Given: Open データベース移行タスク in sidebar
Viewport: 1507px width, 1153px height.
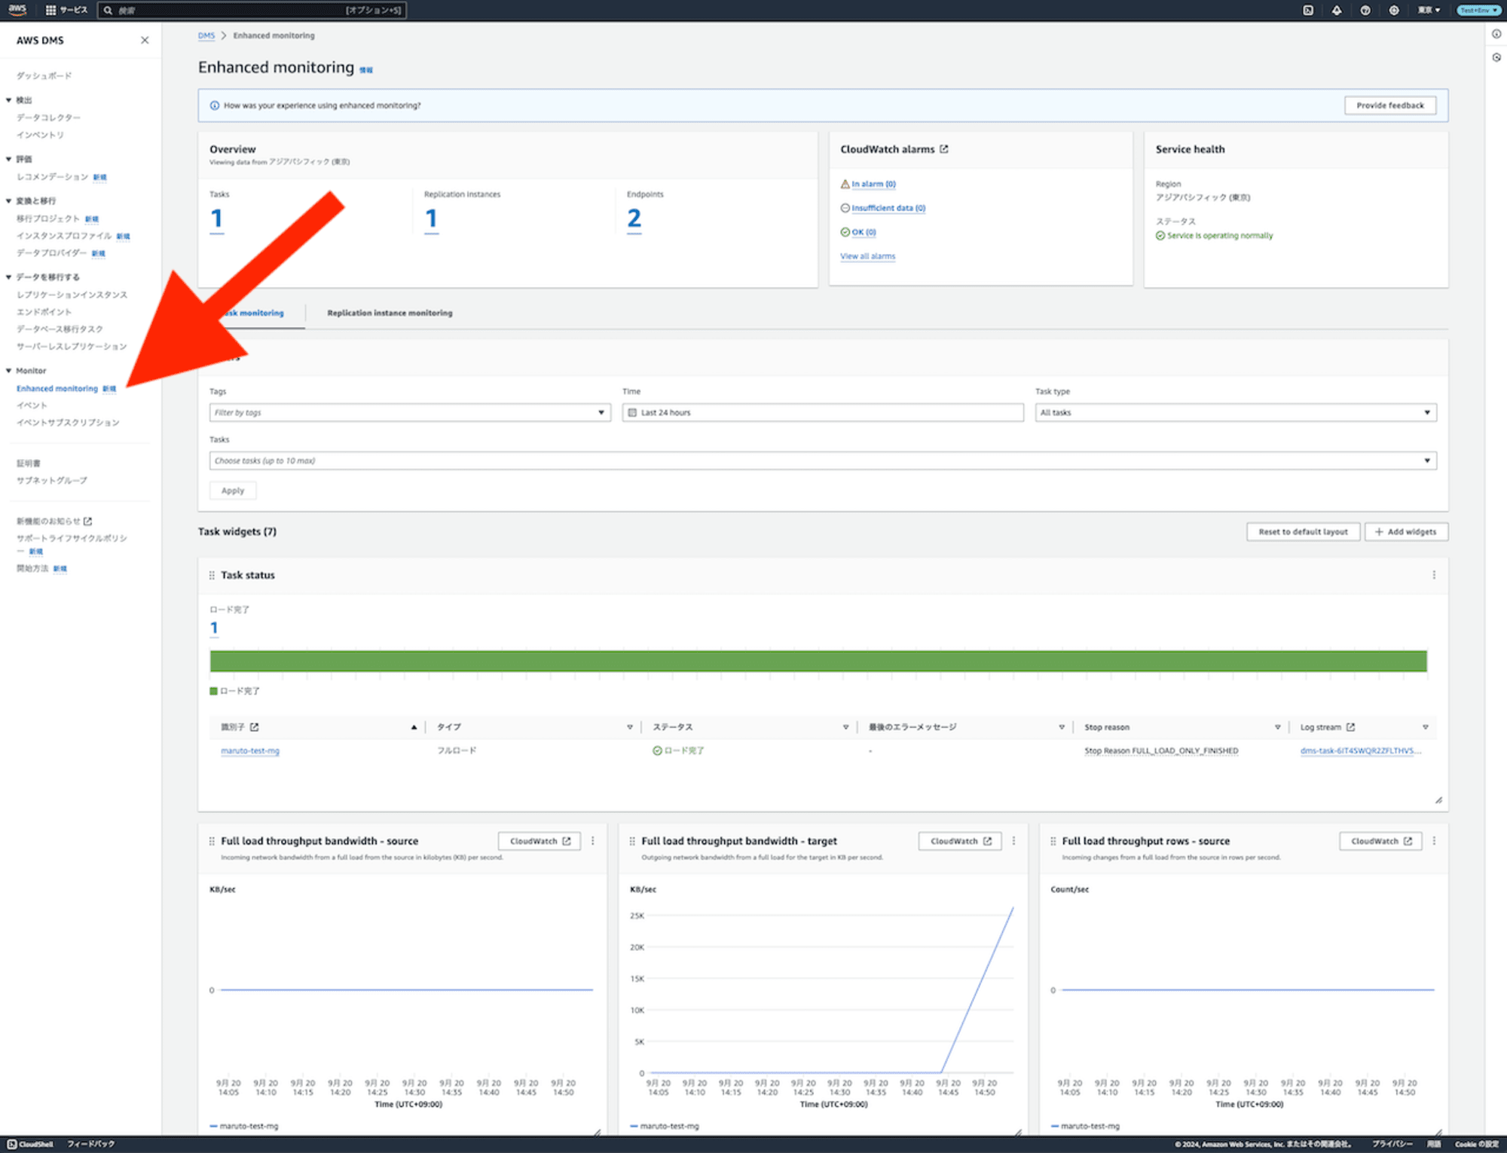Looking at the screenshot, I should [x=60, y=329].
